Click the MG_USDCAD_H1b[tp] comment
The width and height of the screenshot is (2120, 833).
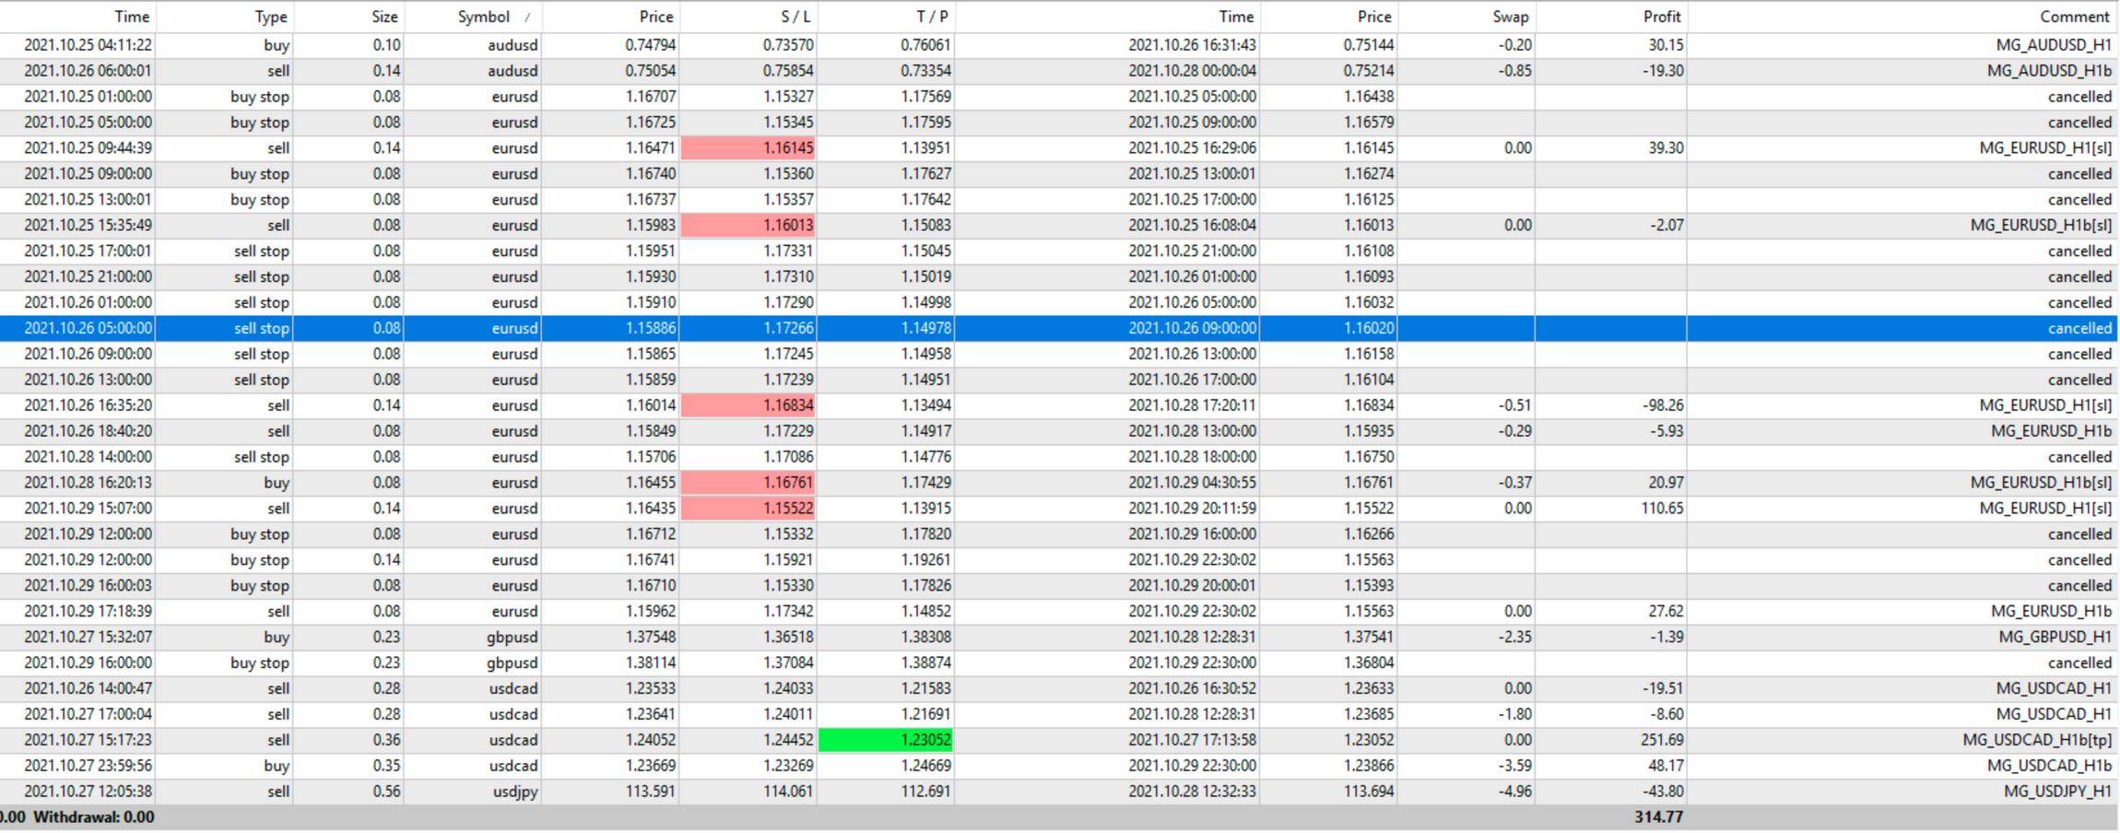click(x=2037, y=740)
